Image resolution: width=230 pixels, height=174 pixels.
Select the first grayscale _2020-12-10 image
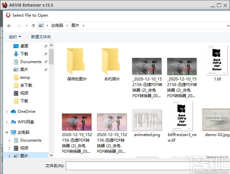pyautogui.click(x=147, y=78)
